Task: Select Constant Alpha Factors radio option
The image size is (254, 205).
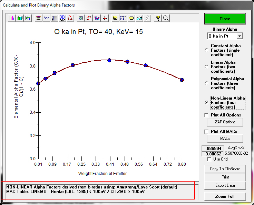Action: [207, 50]
